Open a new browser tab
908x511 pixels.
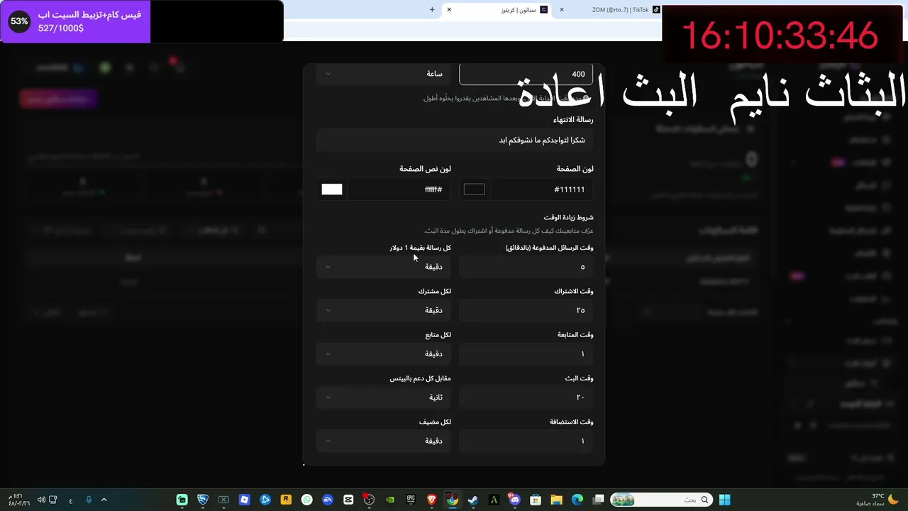click(432, 10)
